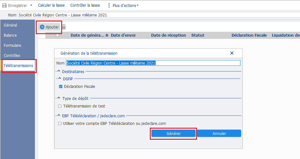
Task: Close the Génération de la télétransmission dialog
Action: (232, 53)
